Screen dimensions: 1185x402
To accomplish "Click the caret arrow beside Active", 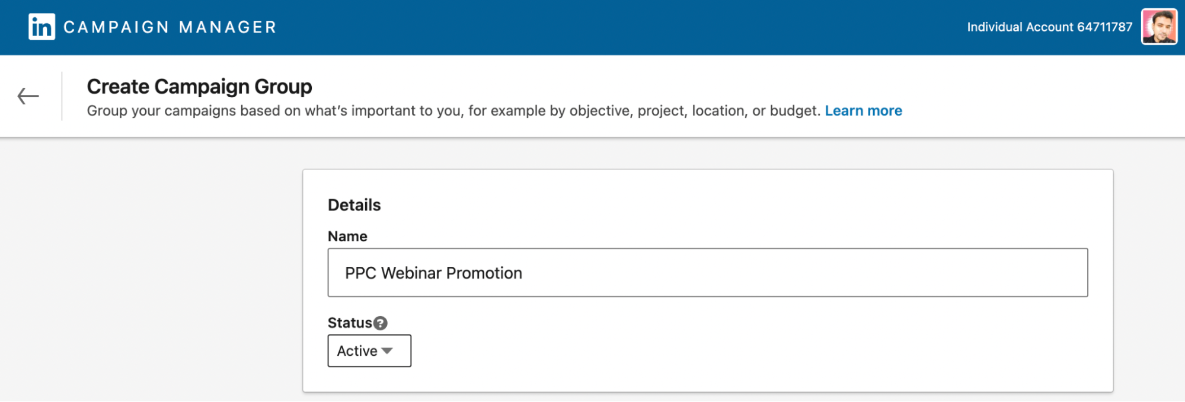I will pos(388,351).
